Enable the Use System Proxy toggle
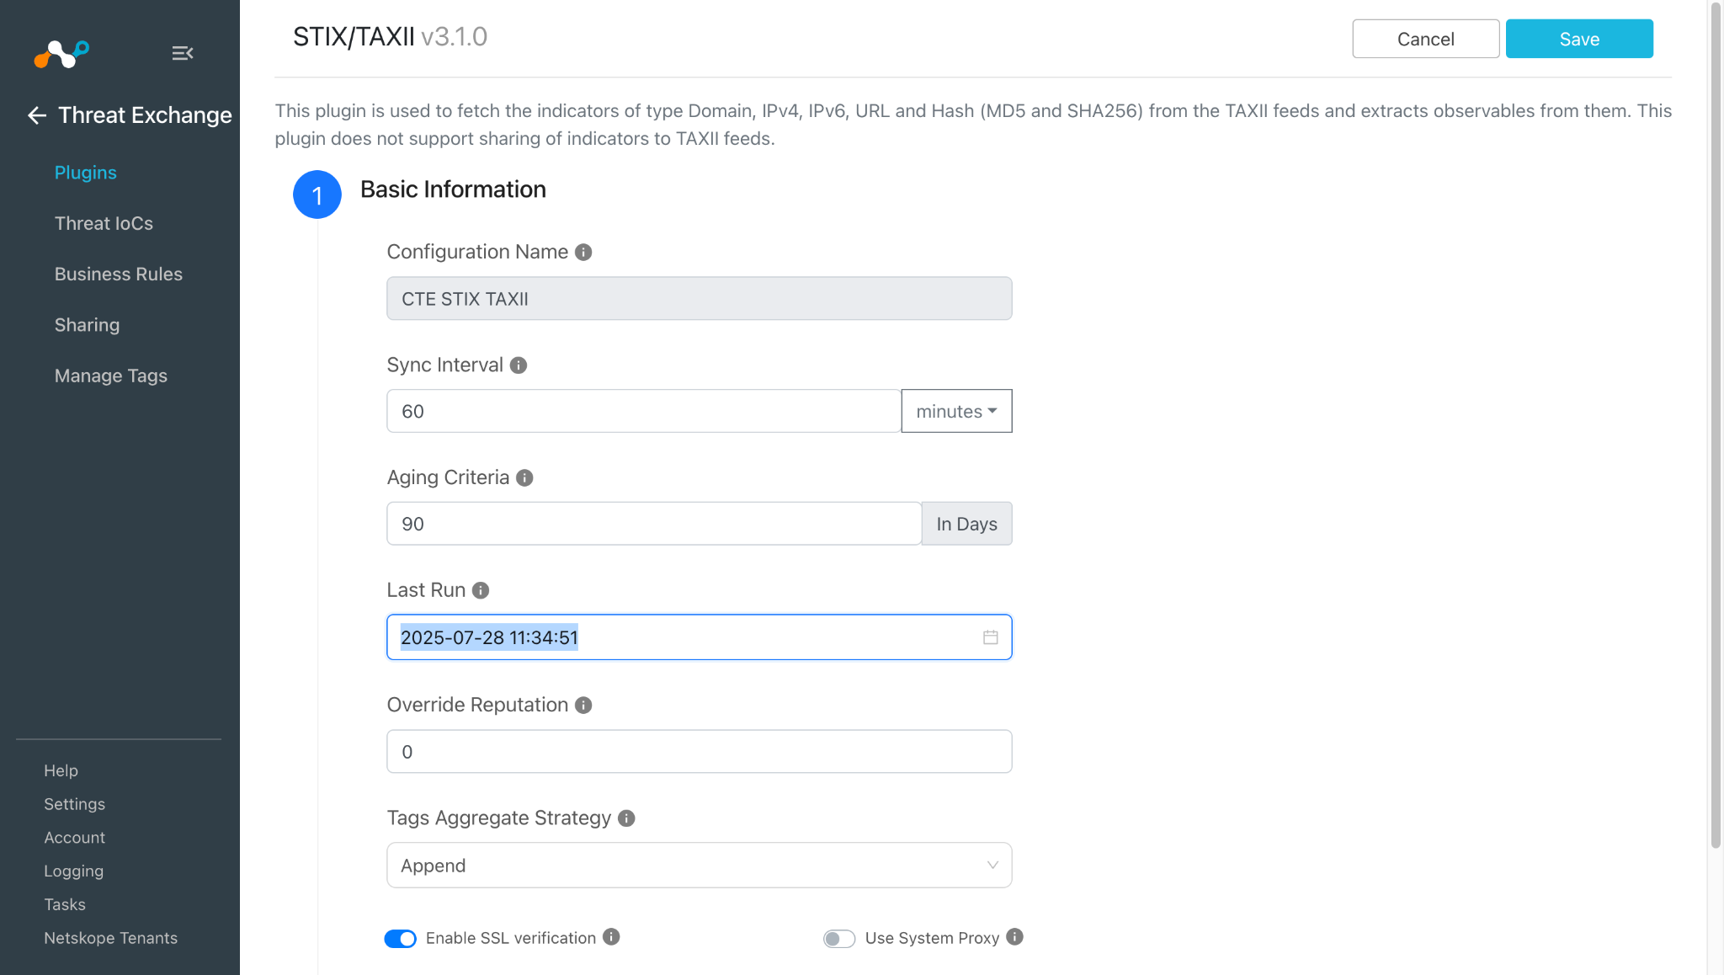1724x975 pixels. tap(839, 938)
